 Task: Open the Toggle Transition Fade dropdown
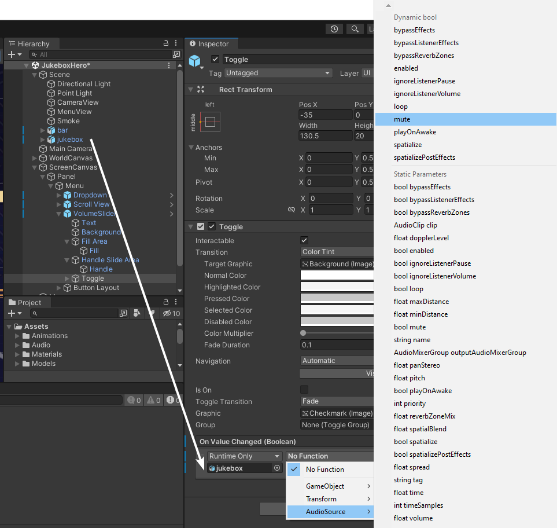coord(337,401)
